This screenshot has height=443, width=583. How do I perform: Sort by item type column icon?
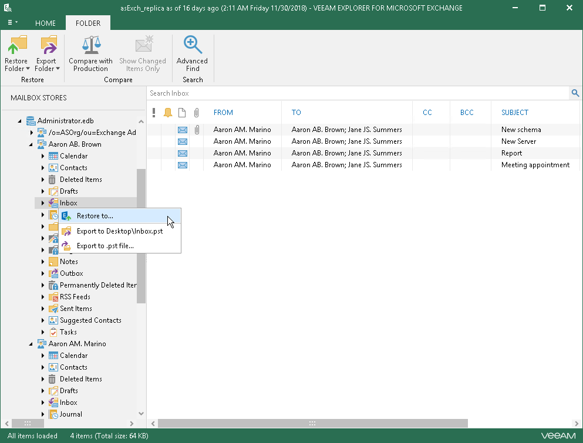coord(182,112)
